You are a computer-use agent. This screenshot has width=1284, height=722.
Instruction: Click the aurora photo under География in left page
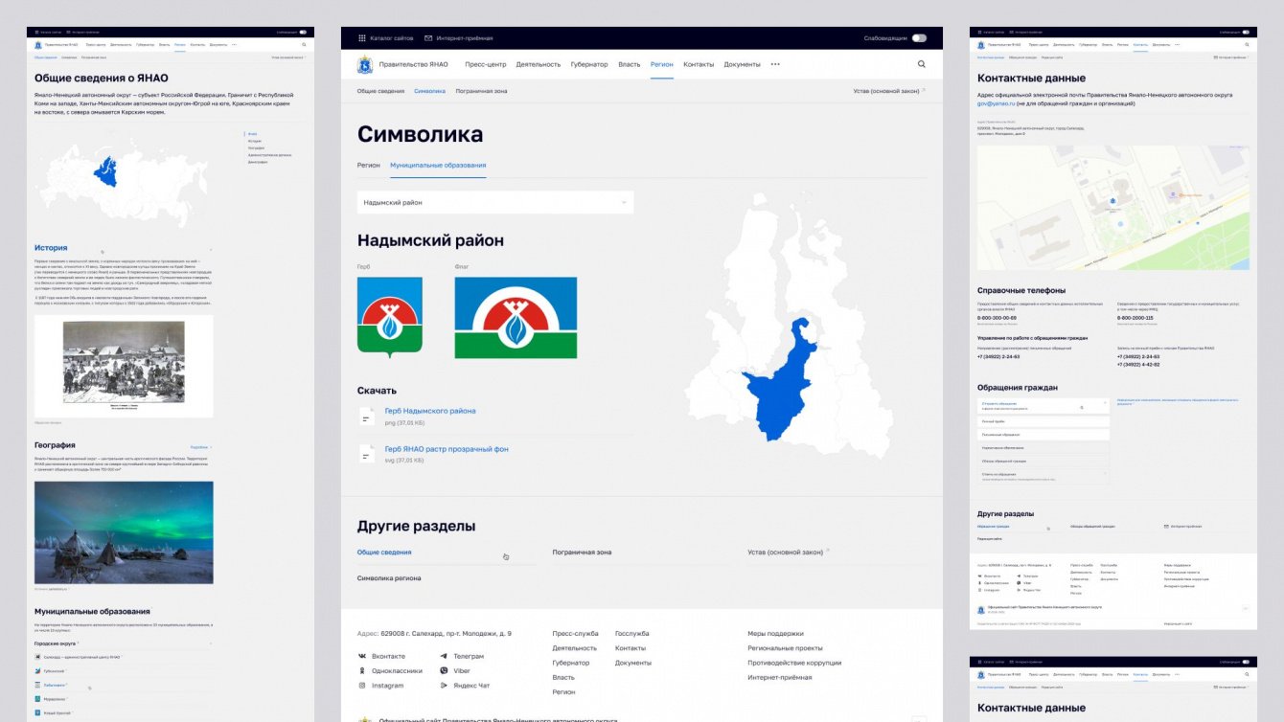pos(124,532)
